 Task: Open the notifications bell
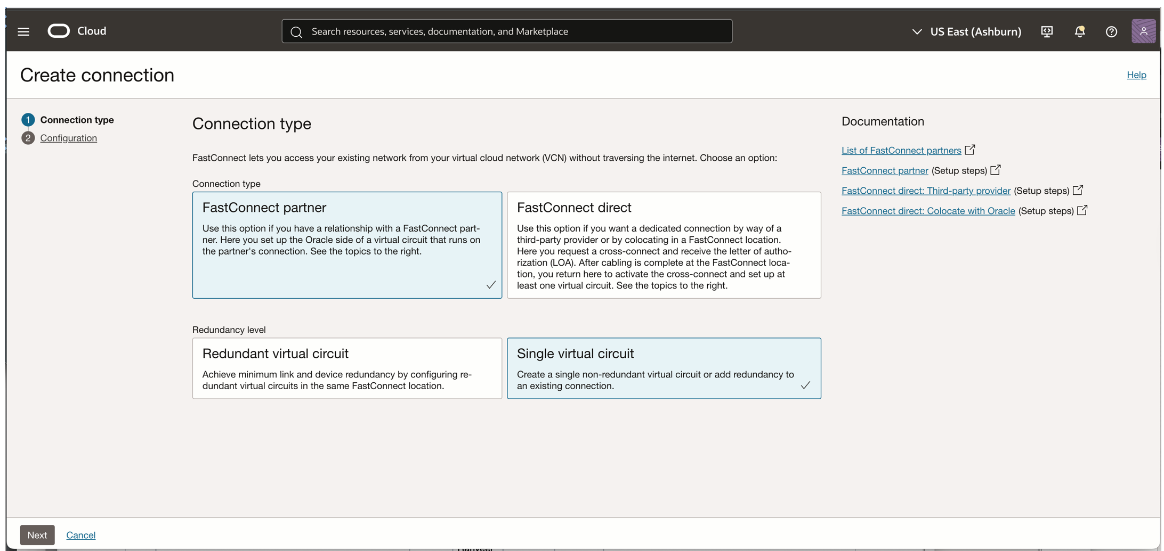coord(1079,31)
